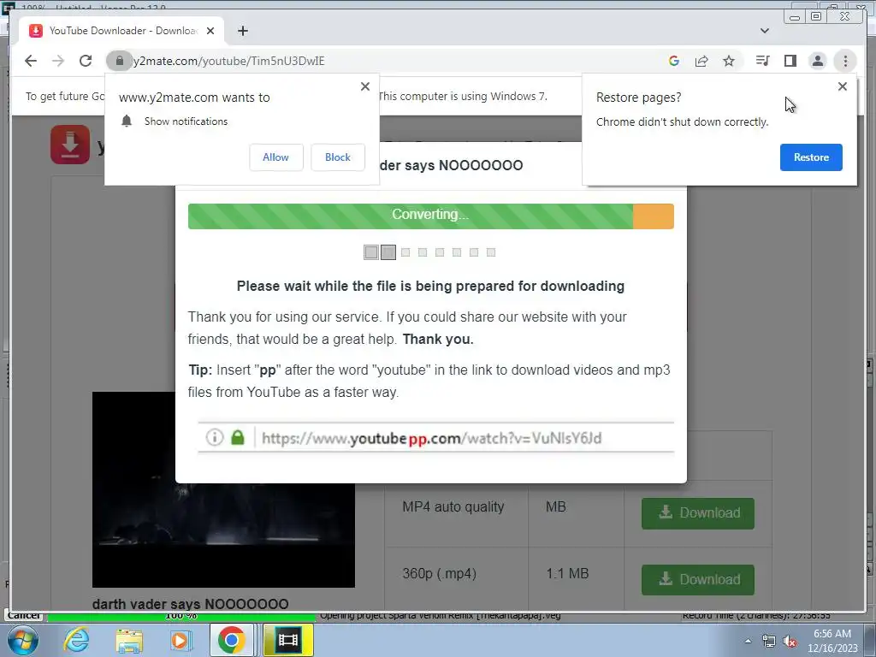Open the Chrome profile menu
Screen dimensions: 876x657
coord(817,61)
